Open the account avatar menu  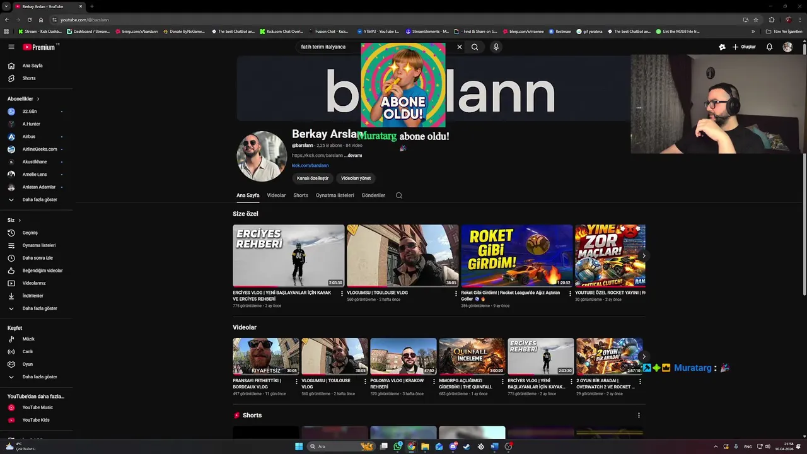click(x=787, y=47)
